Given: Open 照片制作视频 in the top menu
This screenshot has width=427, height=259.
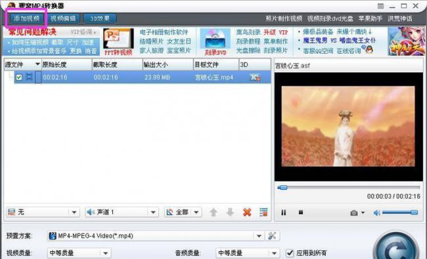Looking at the screenshot, I should coord(284,19).
